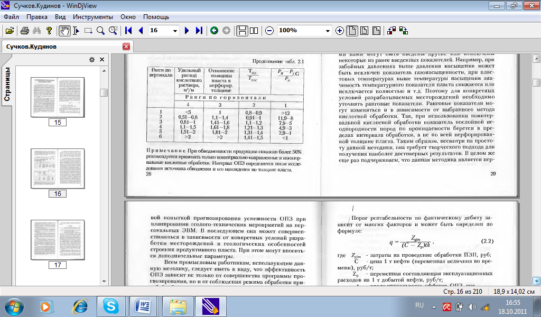The image size is (541, 317).
Task: Enable continuous page layout
Action: coord(242,31)
